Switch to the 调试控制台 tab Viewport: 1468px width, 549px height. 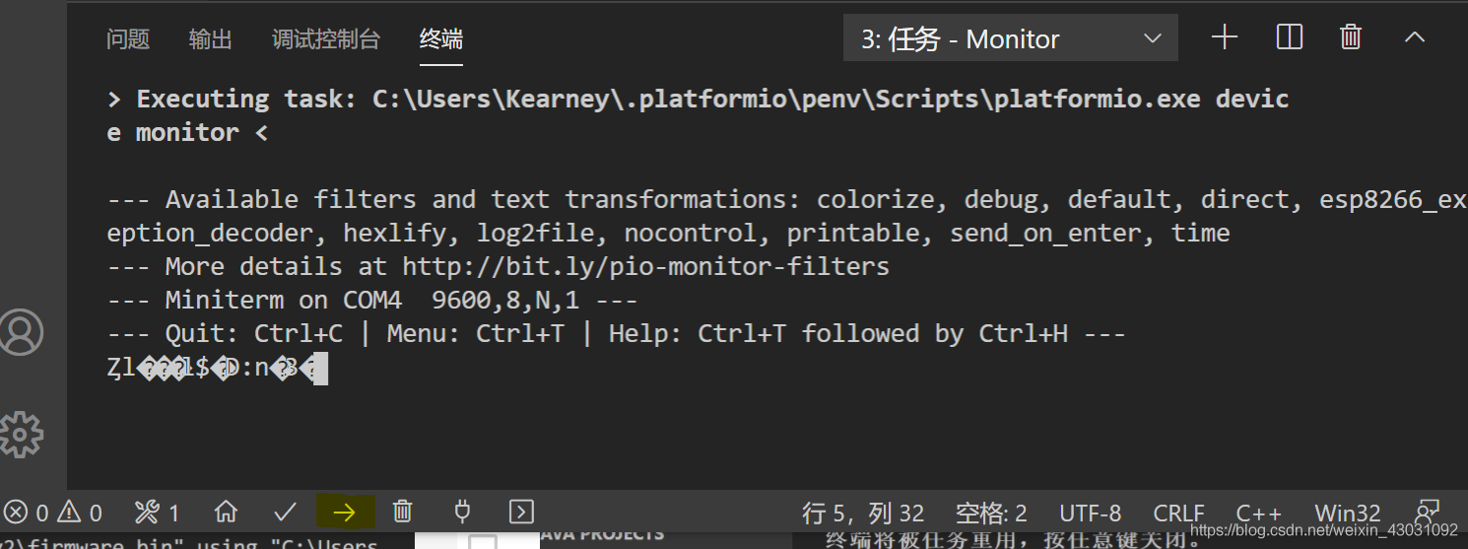click(326, 39)
